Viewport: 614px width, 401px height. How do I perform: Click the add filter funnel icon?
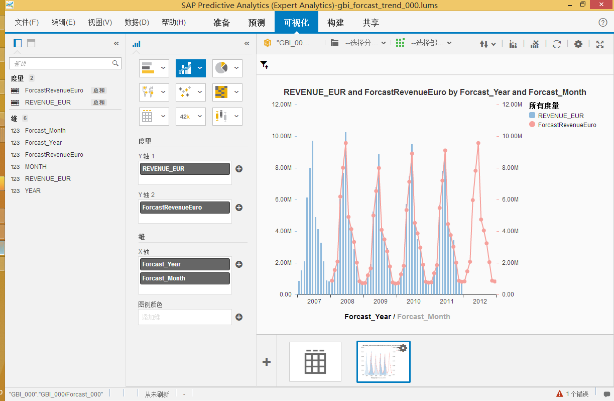[264, 65]
